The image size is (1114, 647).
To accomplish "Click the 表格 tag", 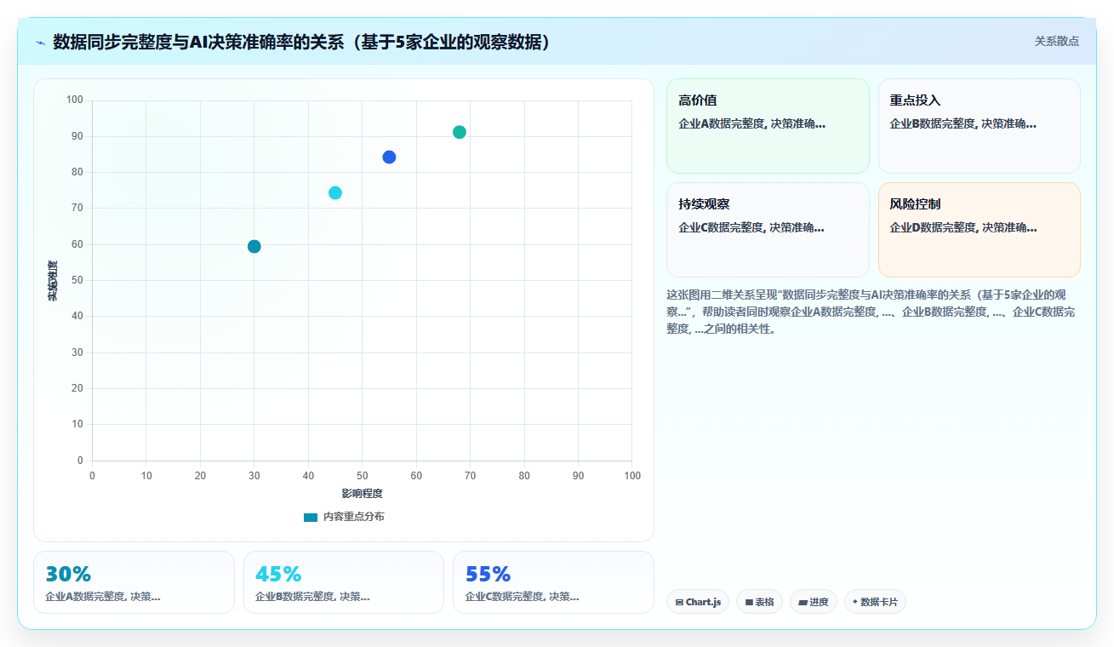I will (x=759, y=602).
